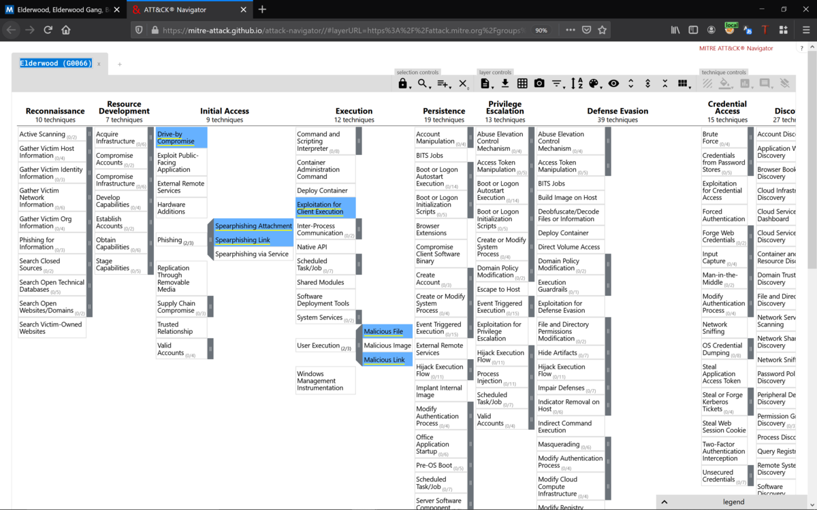Open MITRE ATT&CK Navigator link
The height and width of the screenshot is (510, 817).
pyautogui.click(x=736, y=48)
